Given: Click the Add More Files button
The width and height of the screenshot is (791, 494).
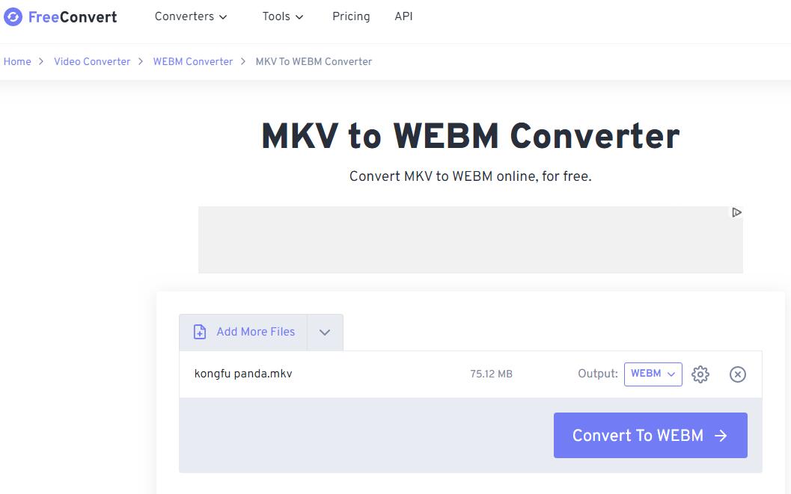Looking at the screenshot, I should point(255,333).
